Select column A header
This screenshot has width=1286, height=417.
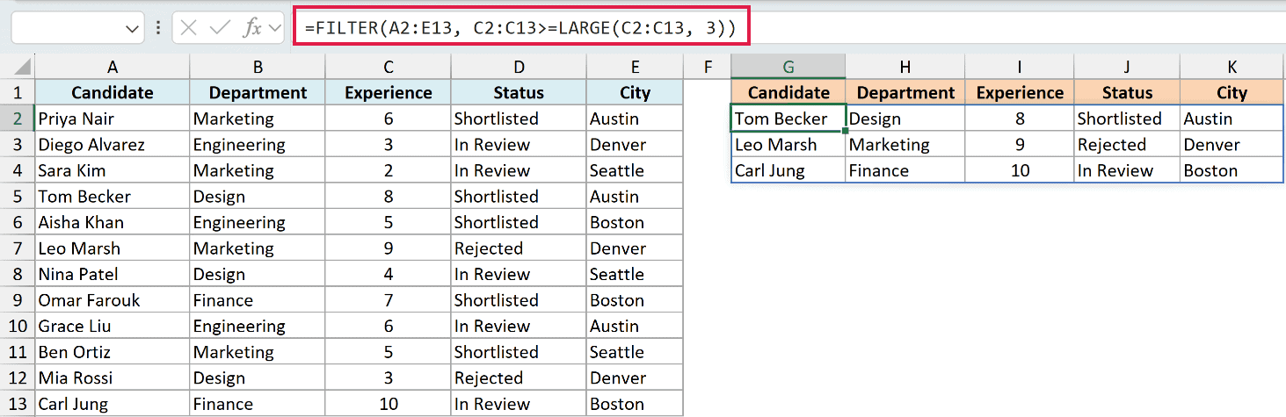pos(113,67)
